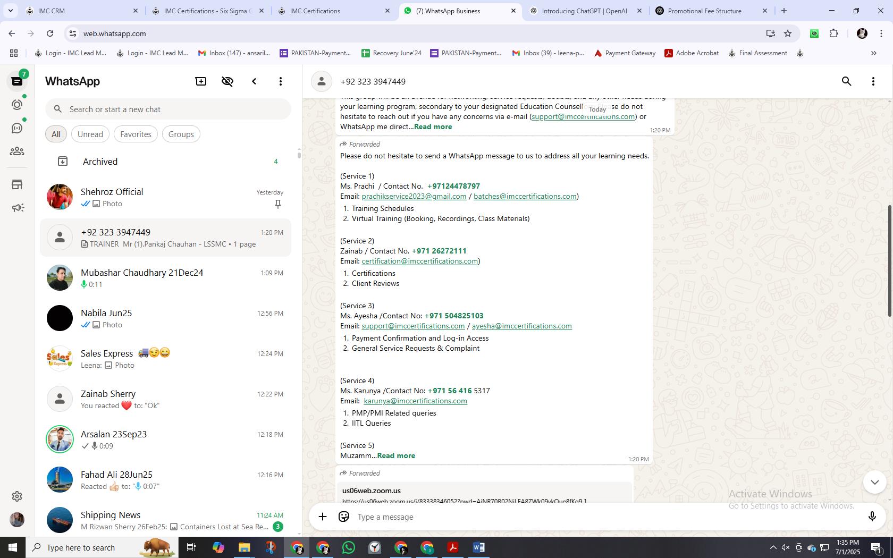Image resolution: width=893 pixels, height=558 pixels.
Task: Open a new browser tab
Action: coord(784,11)
